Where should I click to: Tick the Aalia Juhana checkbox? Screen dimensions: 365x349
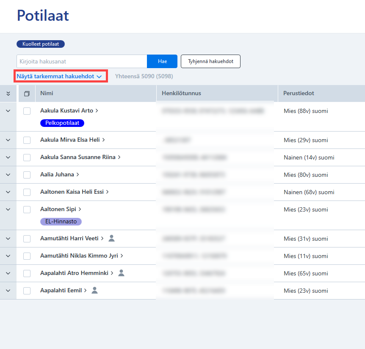point(27,175)
